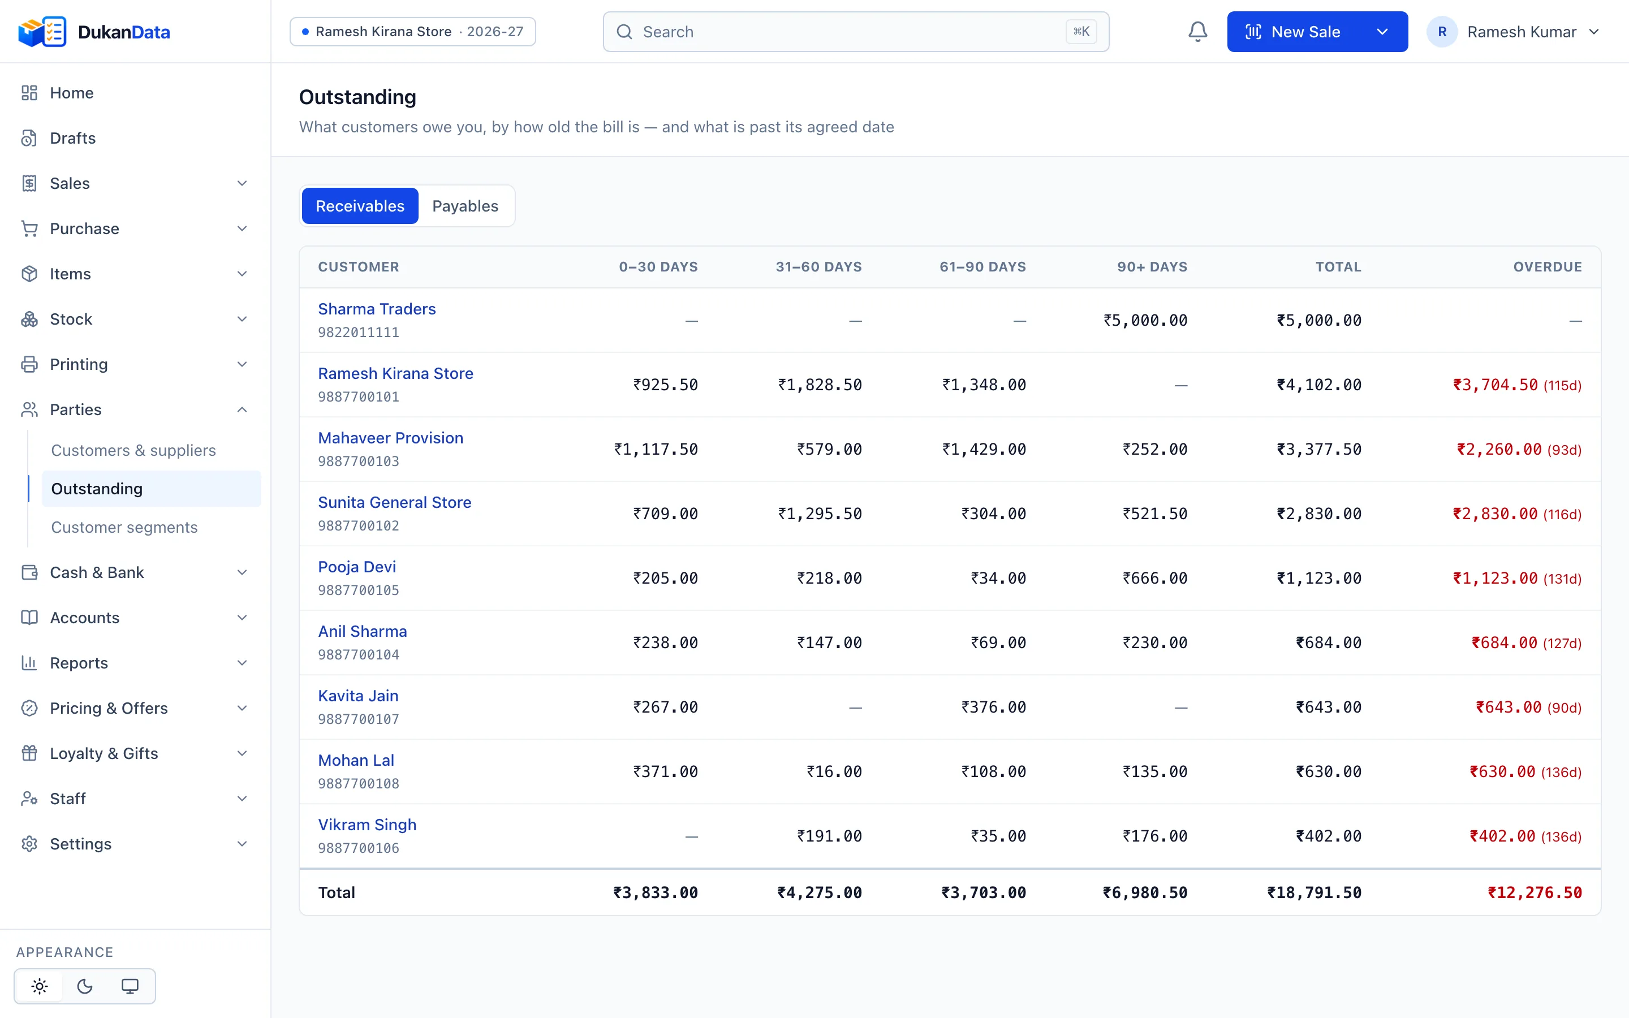Click the Accounts book icon

(x=29, y=618)
